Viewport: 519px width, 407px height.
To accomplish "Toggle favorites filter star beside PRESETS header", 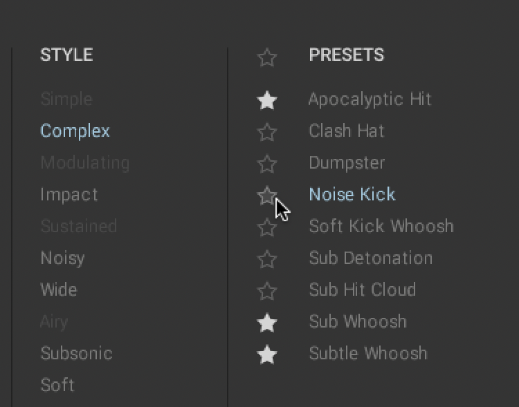I will pos(267,58).
